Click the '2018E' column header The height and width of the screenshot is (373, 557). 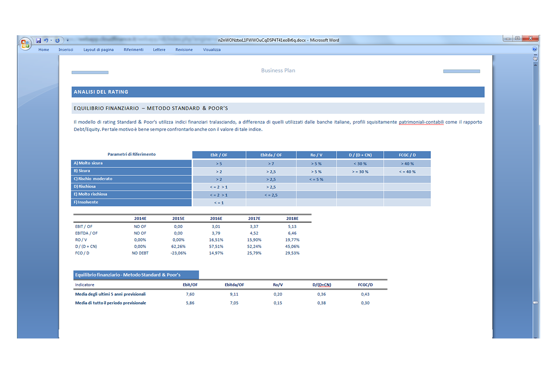pyautogui.click(x=292, y=219)
